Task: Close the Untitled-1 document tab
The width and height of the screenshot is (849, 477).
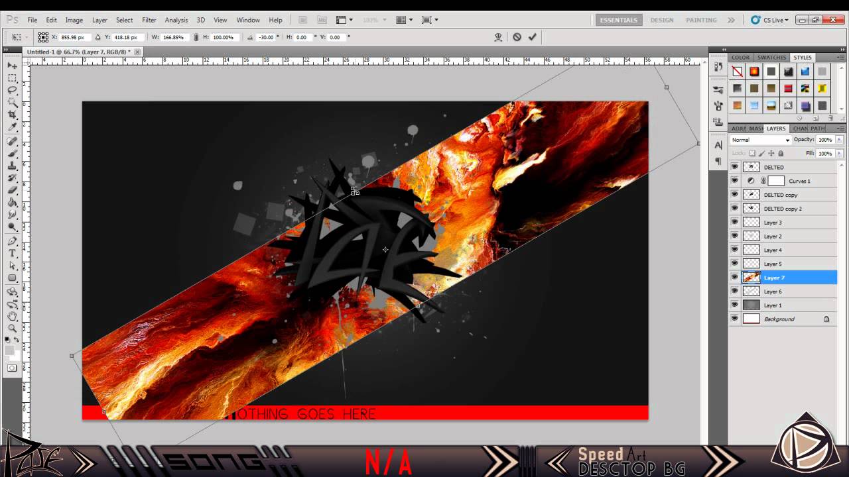Action: 137,51
